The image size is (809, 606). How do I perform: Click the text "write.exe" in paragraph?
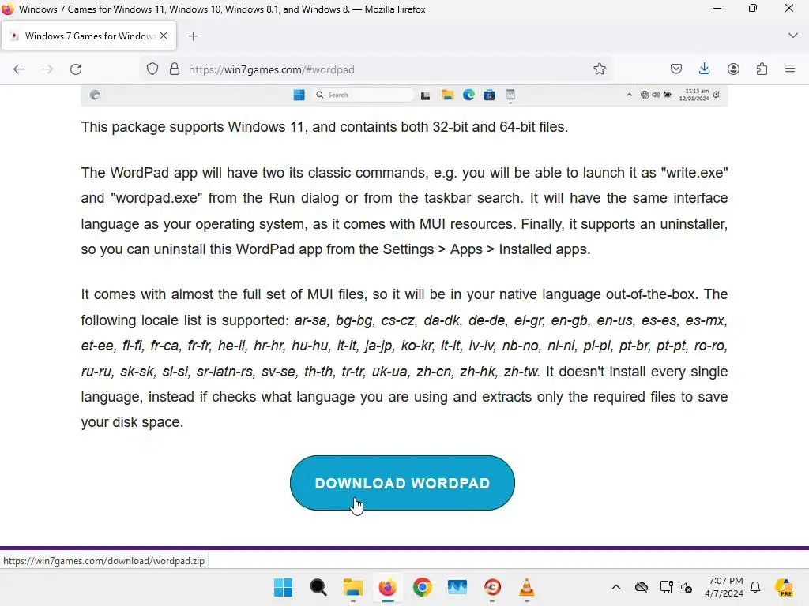coord(694,173)
